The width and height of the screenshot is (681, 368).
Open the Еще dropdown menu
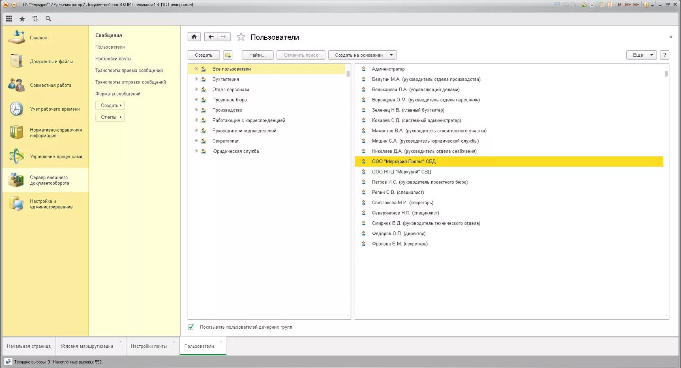(x=641, y=55)
